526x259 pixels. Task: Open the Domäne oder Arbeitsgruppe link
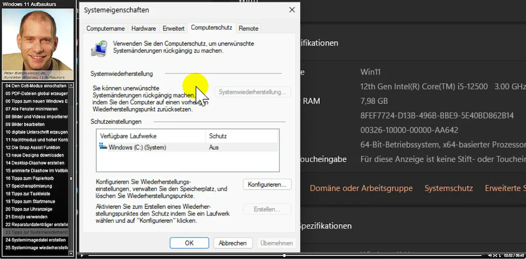tap(361, 188)
